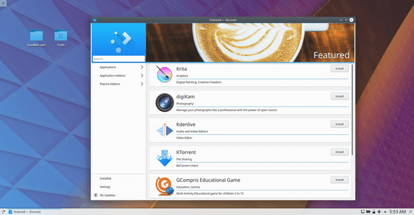Open the display tray icon
This screenshot has height=215, width=414.
pyautogui.click(x=363, y=212)
